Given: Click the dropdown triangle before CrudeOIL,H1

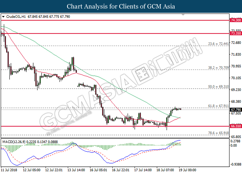Looking at the screenshot, I should [3, 17].
